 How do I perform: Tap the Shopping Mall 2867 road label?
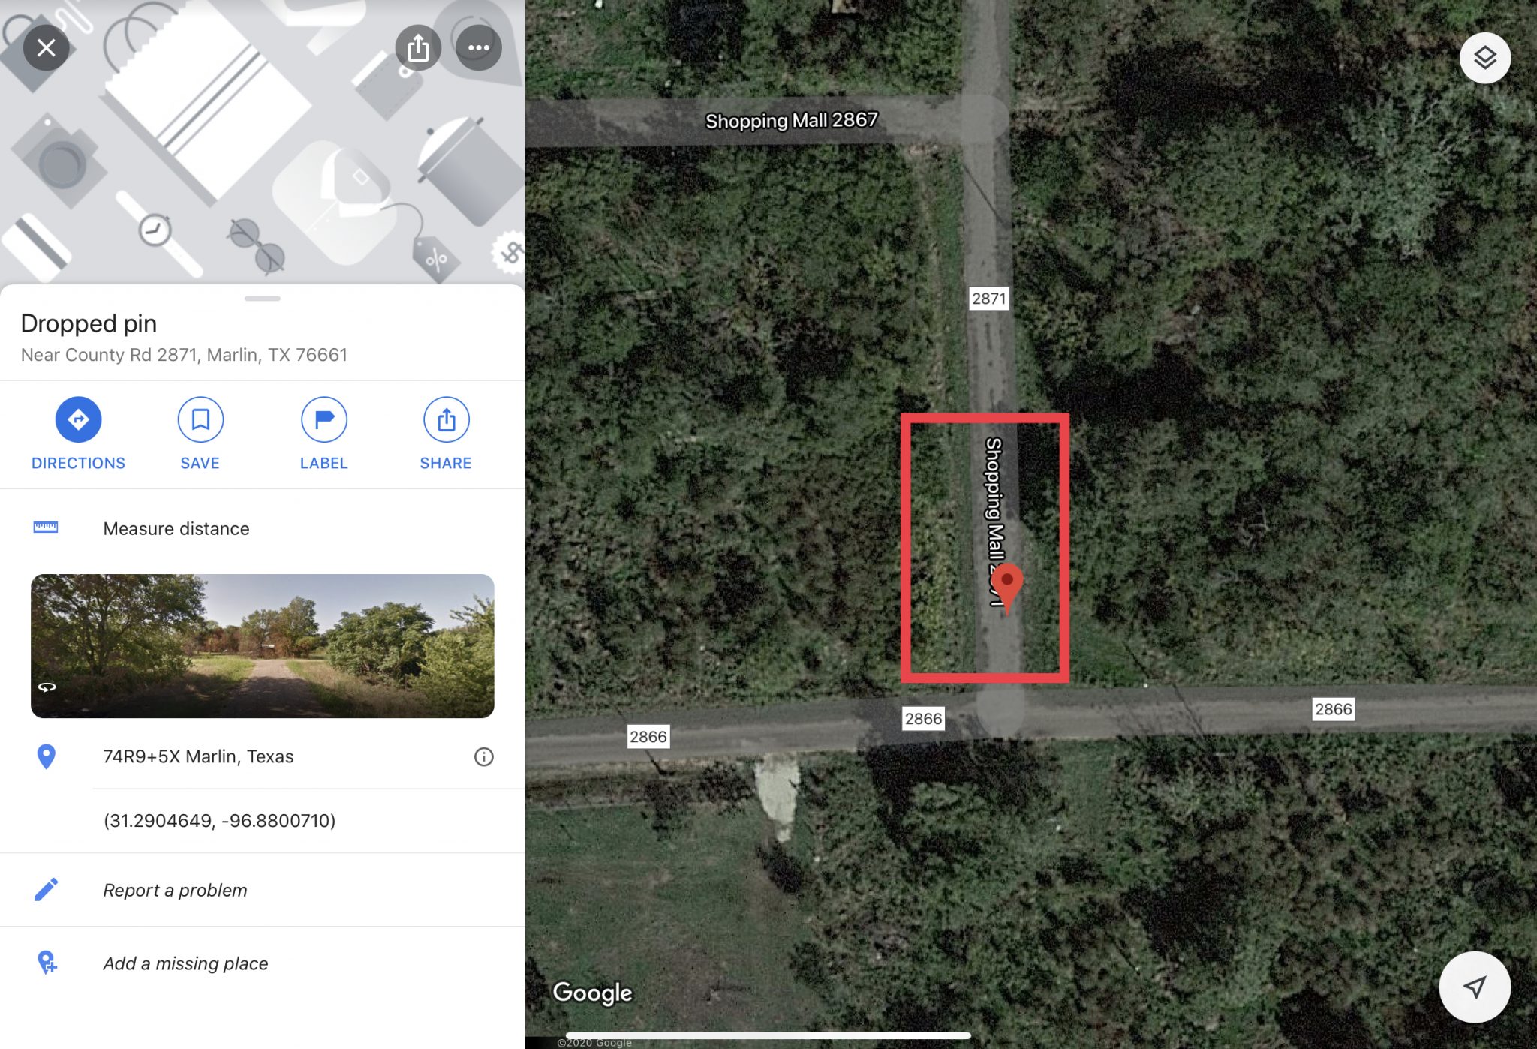792,120
